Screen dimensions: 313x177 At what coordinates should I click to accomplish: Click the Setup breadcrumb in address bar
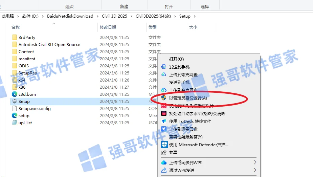(x=185, y=16)
